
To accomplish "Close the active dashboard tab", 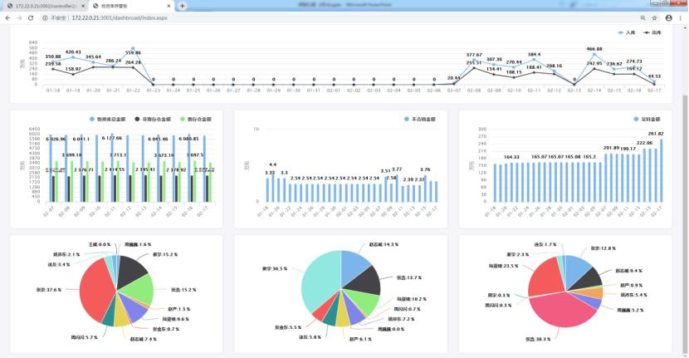I will (x=169, y=6).
